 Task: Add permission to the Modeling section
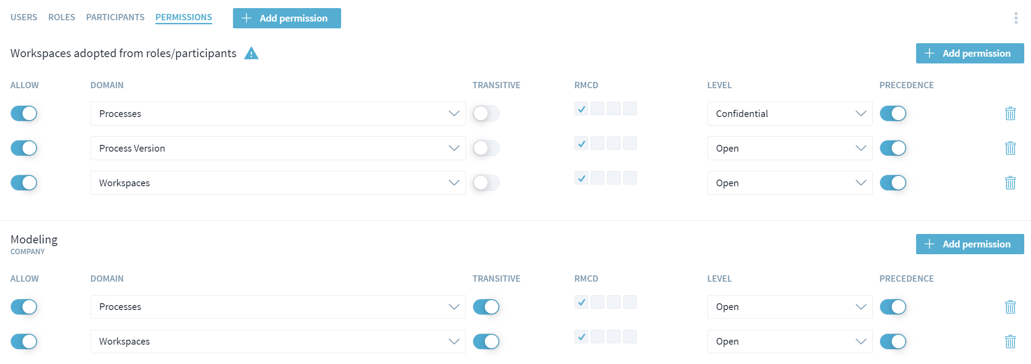970,244
